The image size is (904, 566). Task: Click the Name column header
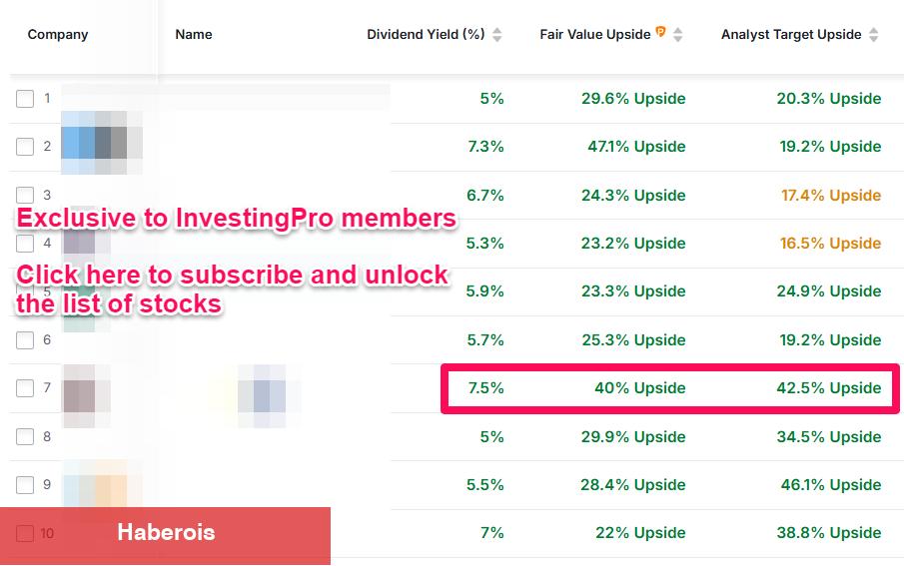(x=194, y=35)
